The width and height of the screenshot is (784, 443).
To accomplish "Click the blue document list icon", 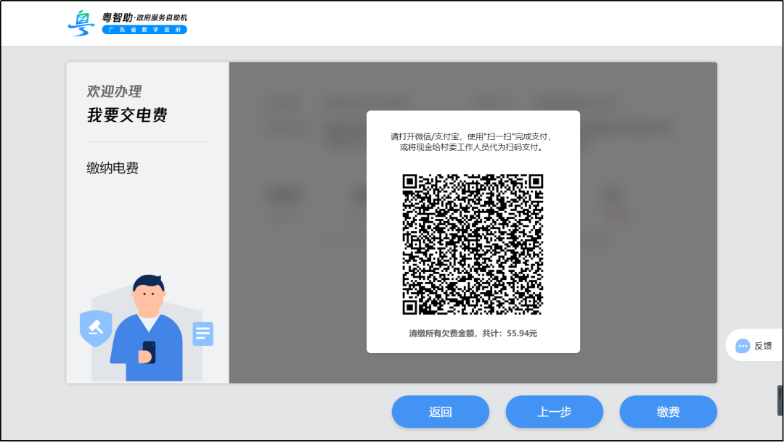I will [x=203, y=335].
